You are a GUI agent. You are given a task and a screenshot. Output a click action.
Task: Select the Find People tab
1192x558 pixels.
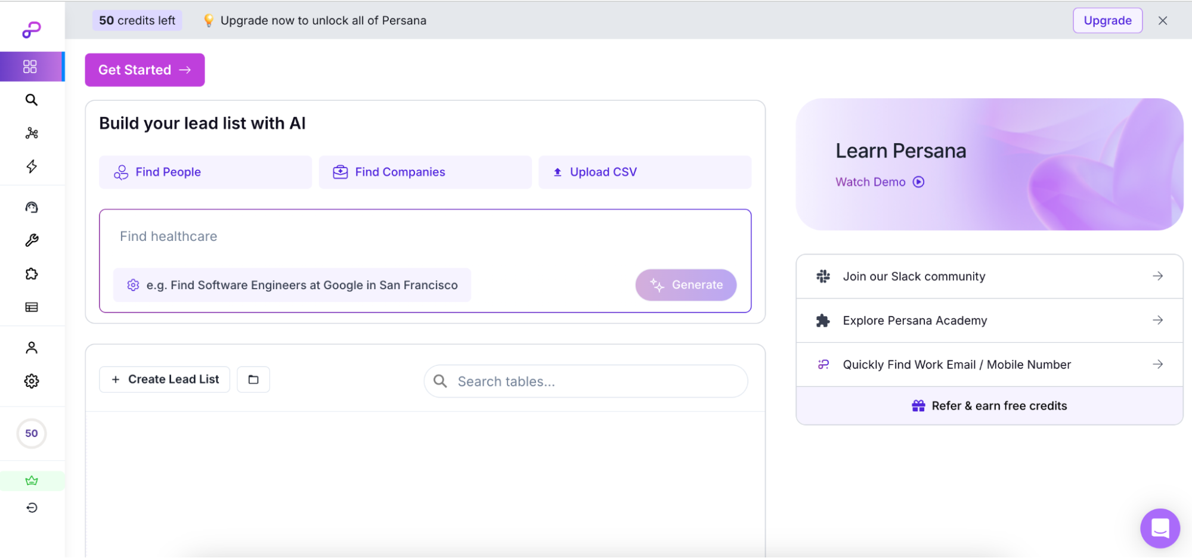pos(205,172)
